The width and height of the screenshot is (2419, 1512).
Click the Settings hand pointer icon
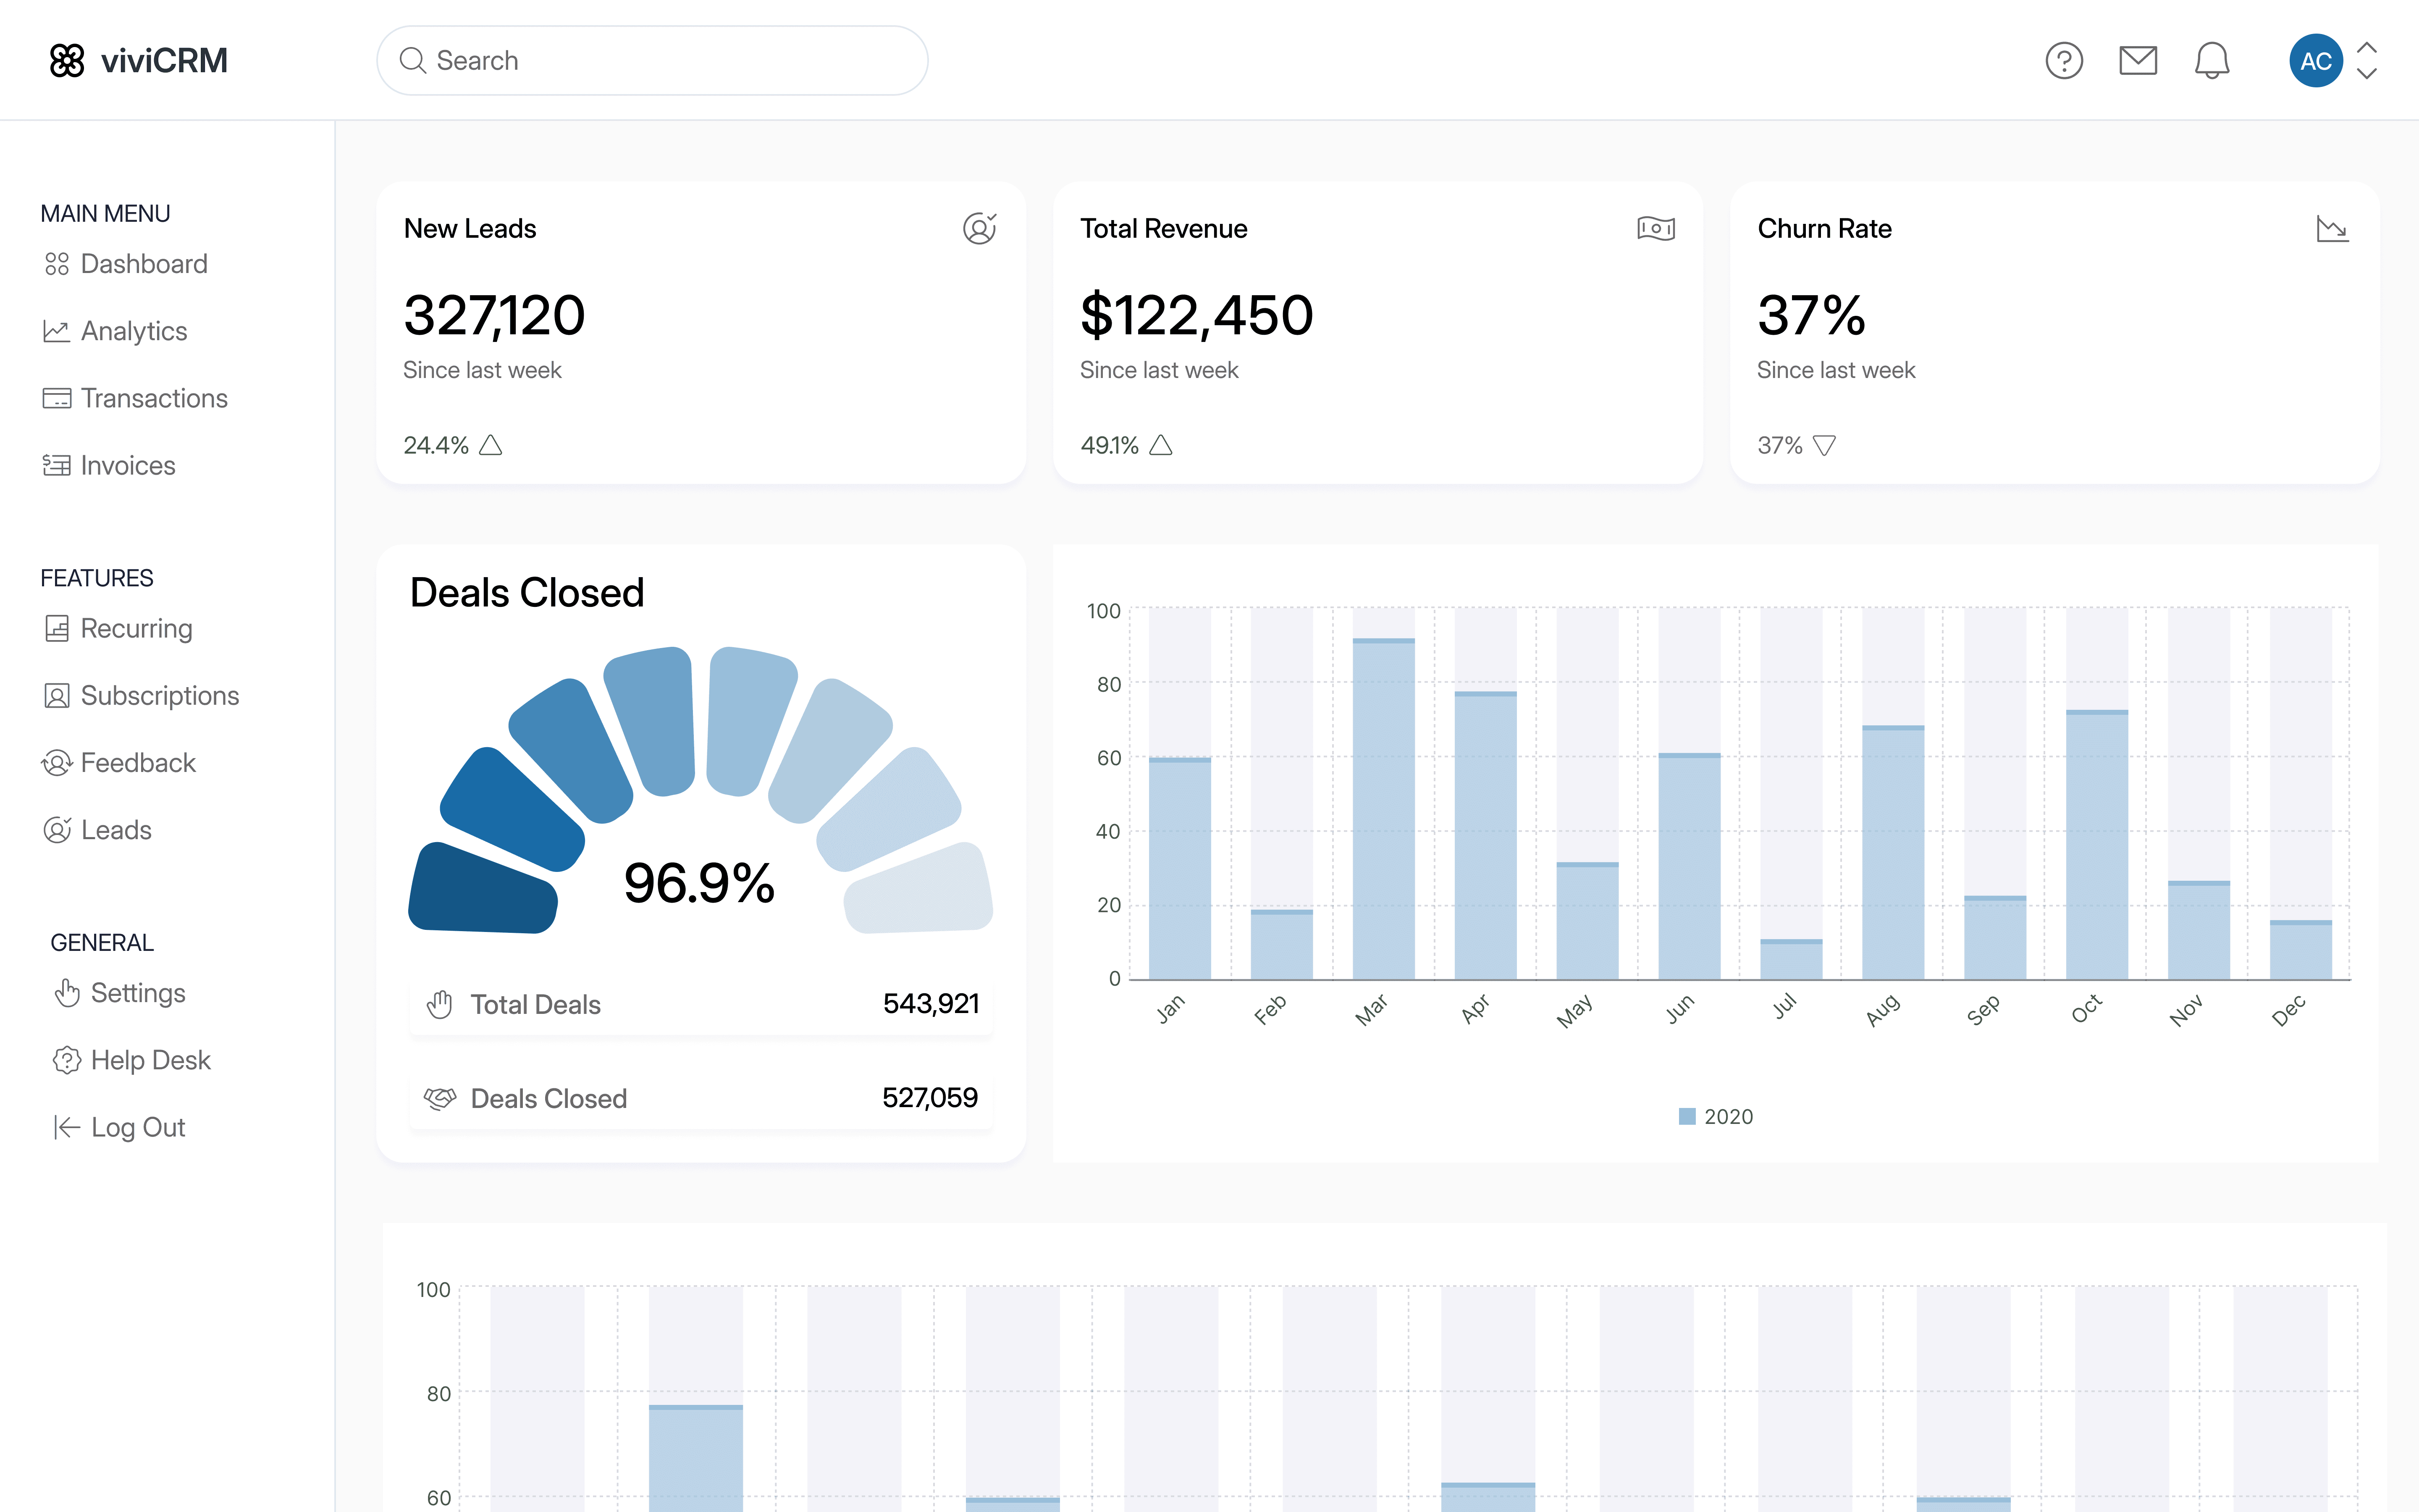[67, 992]
